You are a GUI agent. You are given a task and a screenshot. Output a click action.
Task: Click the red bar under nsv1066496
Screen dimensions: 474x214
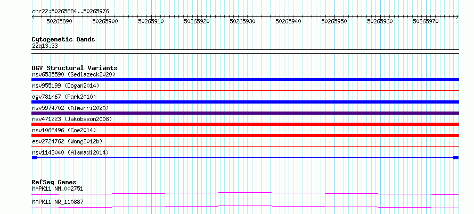pos(245,135)
